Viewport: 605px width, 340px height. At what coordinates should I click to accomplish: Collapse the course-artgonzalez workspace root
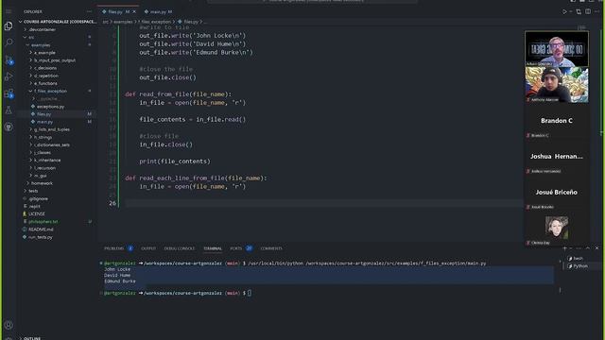point(57,22)
